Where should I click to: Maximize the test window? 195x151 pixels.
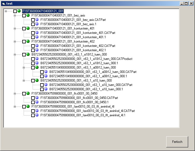186,4
